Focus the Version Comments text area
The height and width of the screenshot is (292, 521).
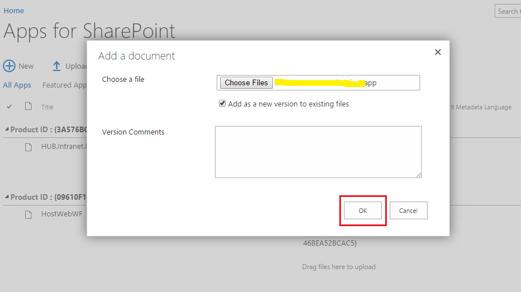pos(318,152)
